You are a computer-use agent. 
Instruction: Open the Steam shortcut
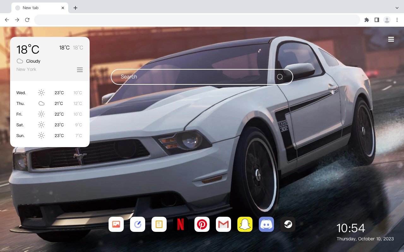click(x=288, y=224)
